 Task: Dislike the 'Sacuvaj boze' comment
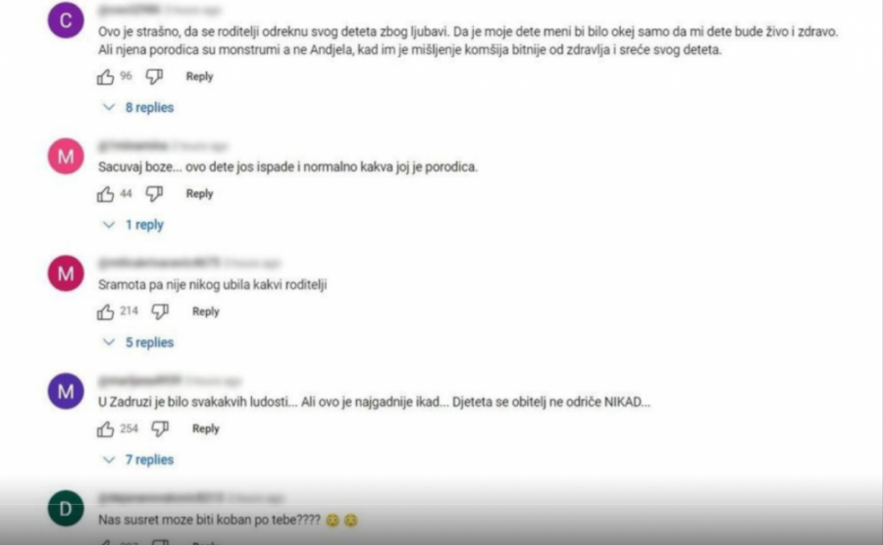tap(154, 194)
